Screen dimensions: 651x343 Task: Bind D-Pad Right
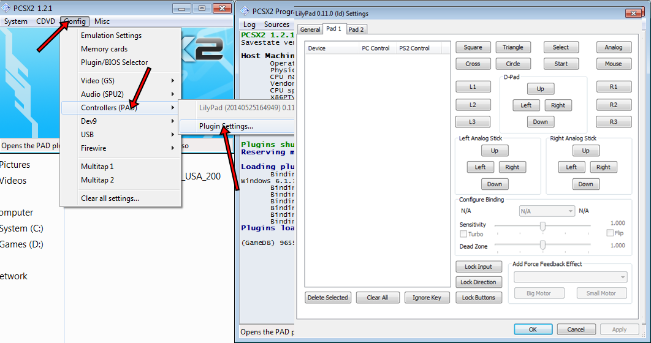tap(558, 105)
